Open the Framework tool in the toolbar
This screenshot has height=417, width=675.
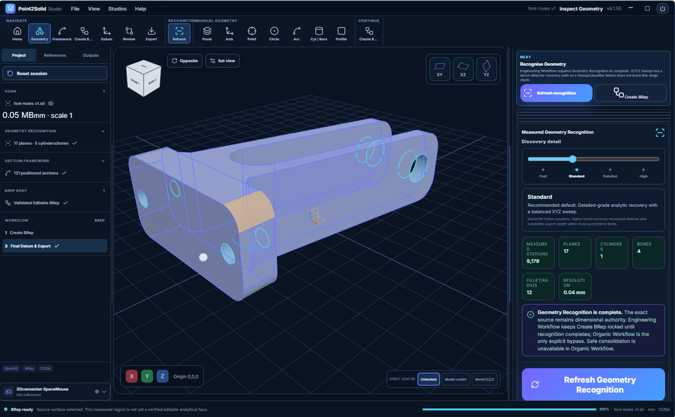[62, 34]
